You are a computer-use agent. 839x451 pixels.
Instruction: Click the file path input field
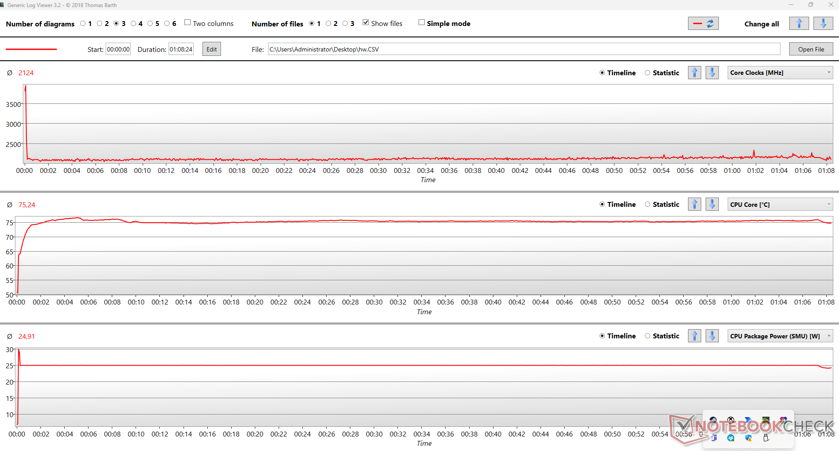(524, 49)
